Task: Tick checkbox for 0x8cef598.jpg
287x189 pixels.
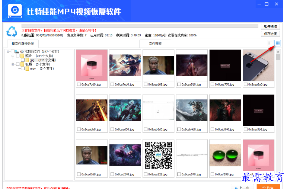Action: (212, 174)
